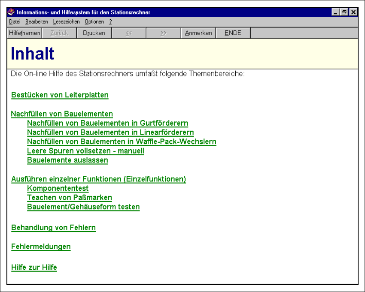Open Ausführen einzelner Funktionen (Einzelfunktionen) link
The height and width of the screenshot is (292, 365).
coord(98,179)
